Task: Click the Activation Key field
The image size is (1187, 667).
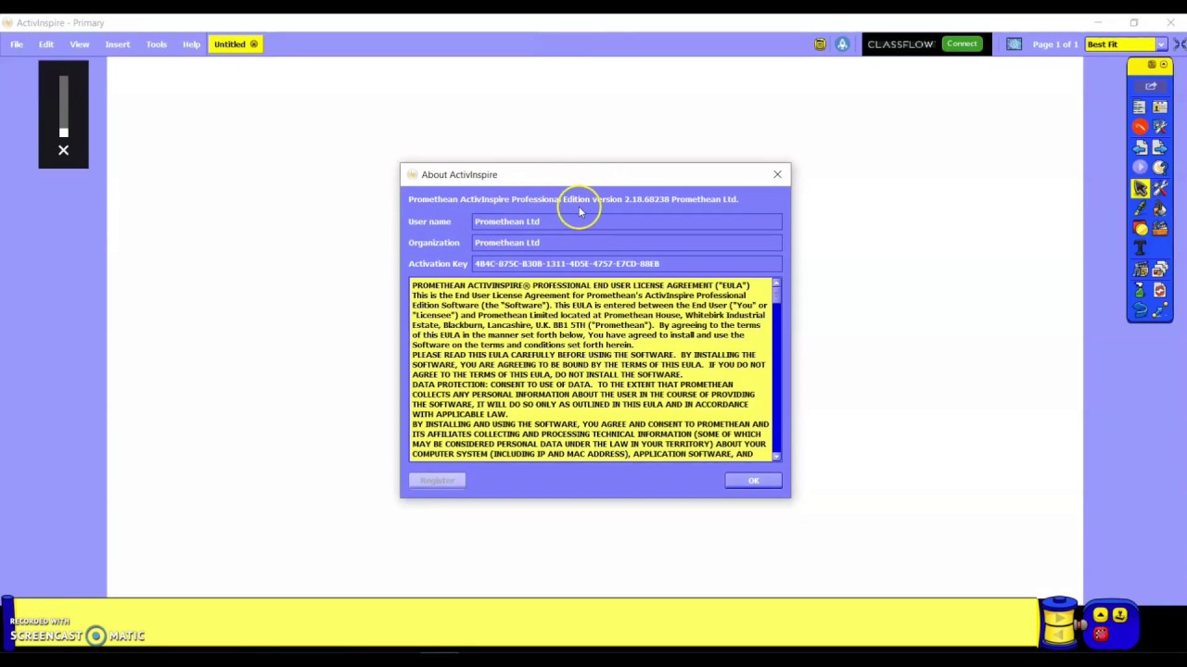Action: point(627,264)
